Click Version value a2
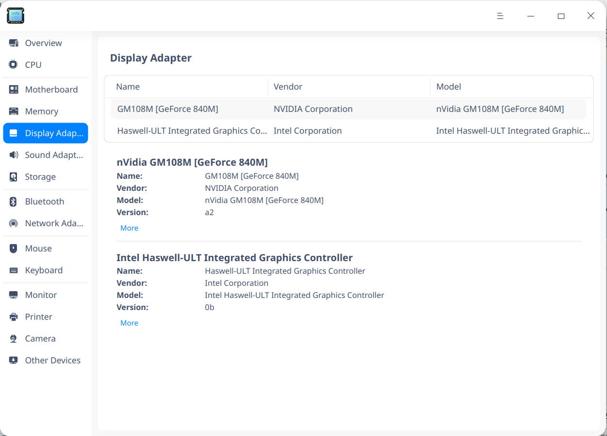Screen dimensions: 607x436 pyautogui.click(x=209, y=212)
